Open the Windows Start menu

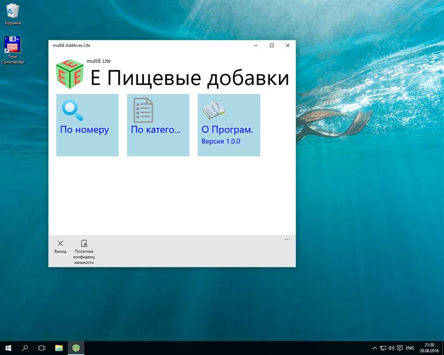point(8,348)
